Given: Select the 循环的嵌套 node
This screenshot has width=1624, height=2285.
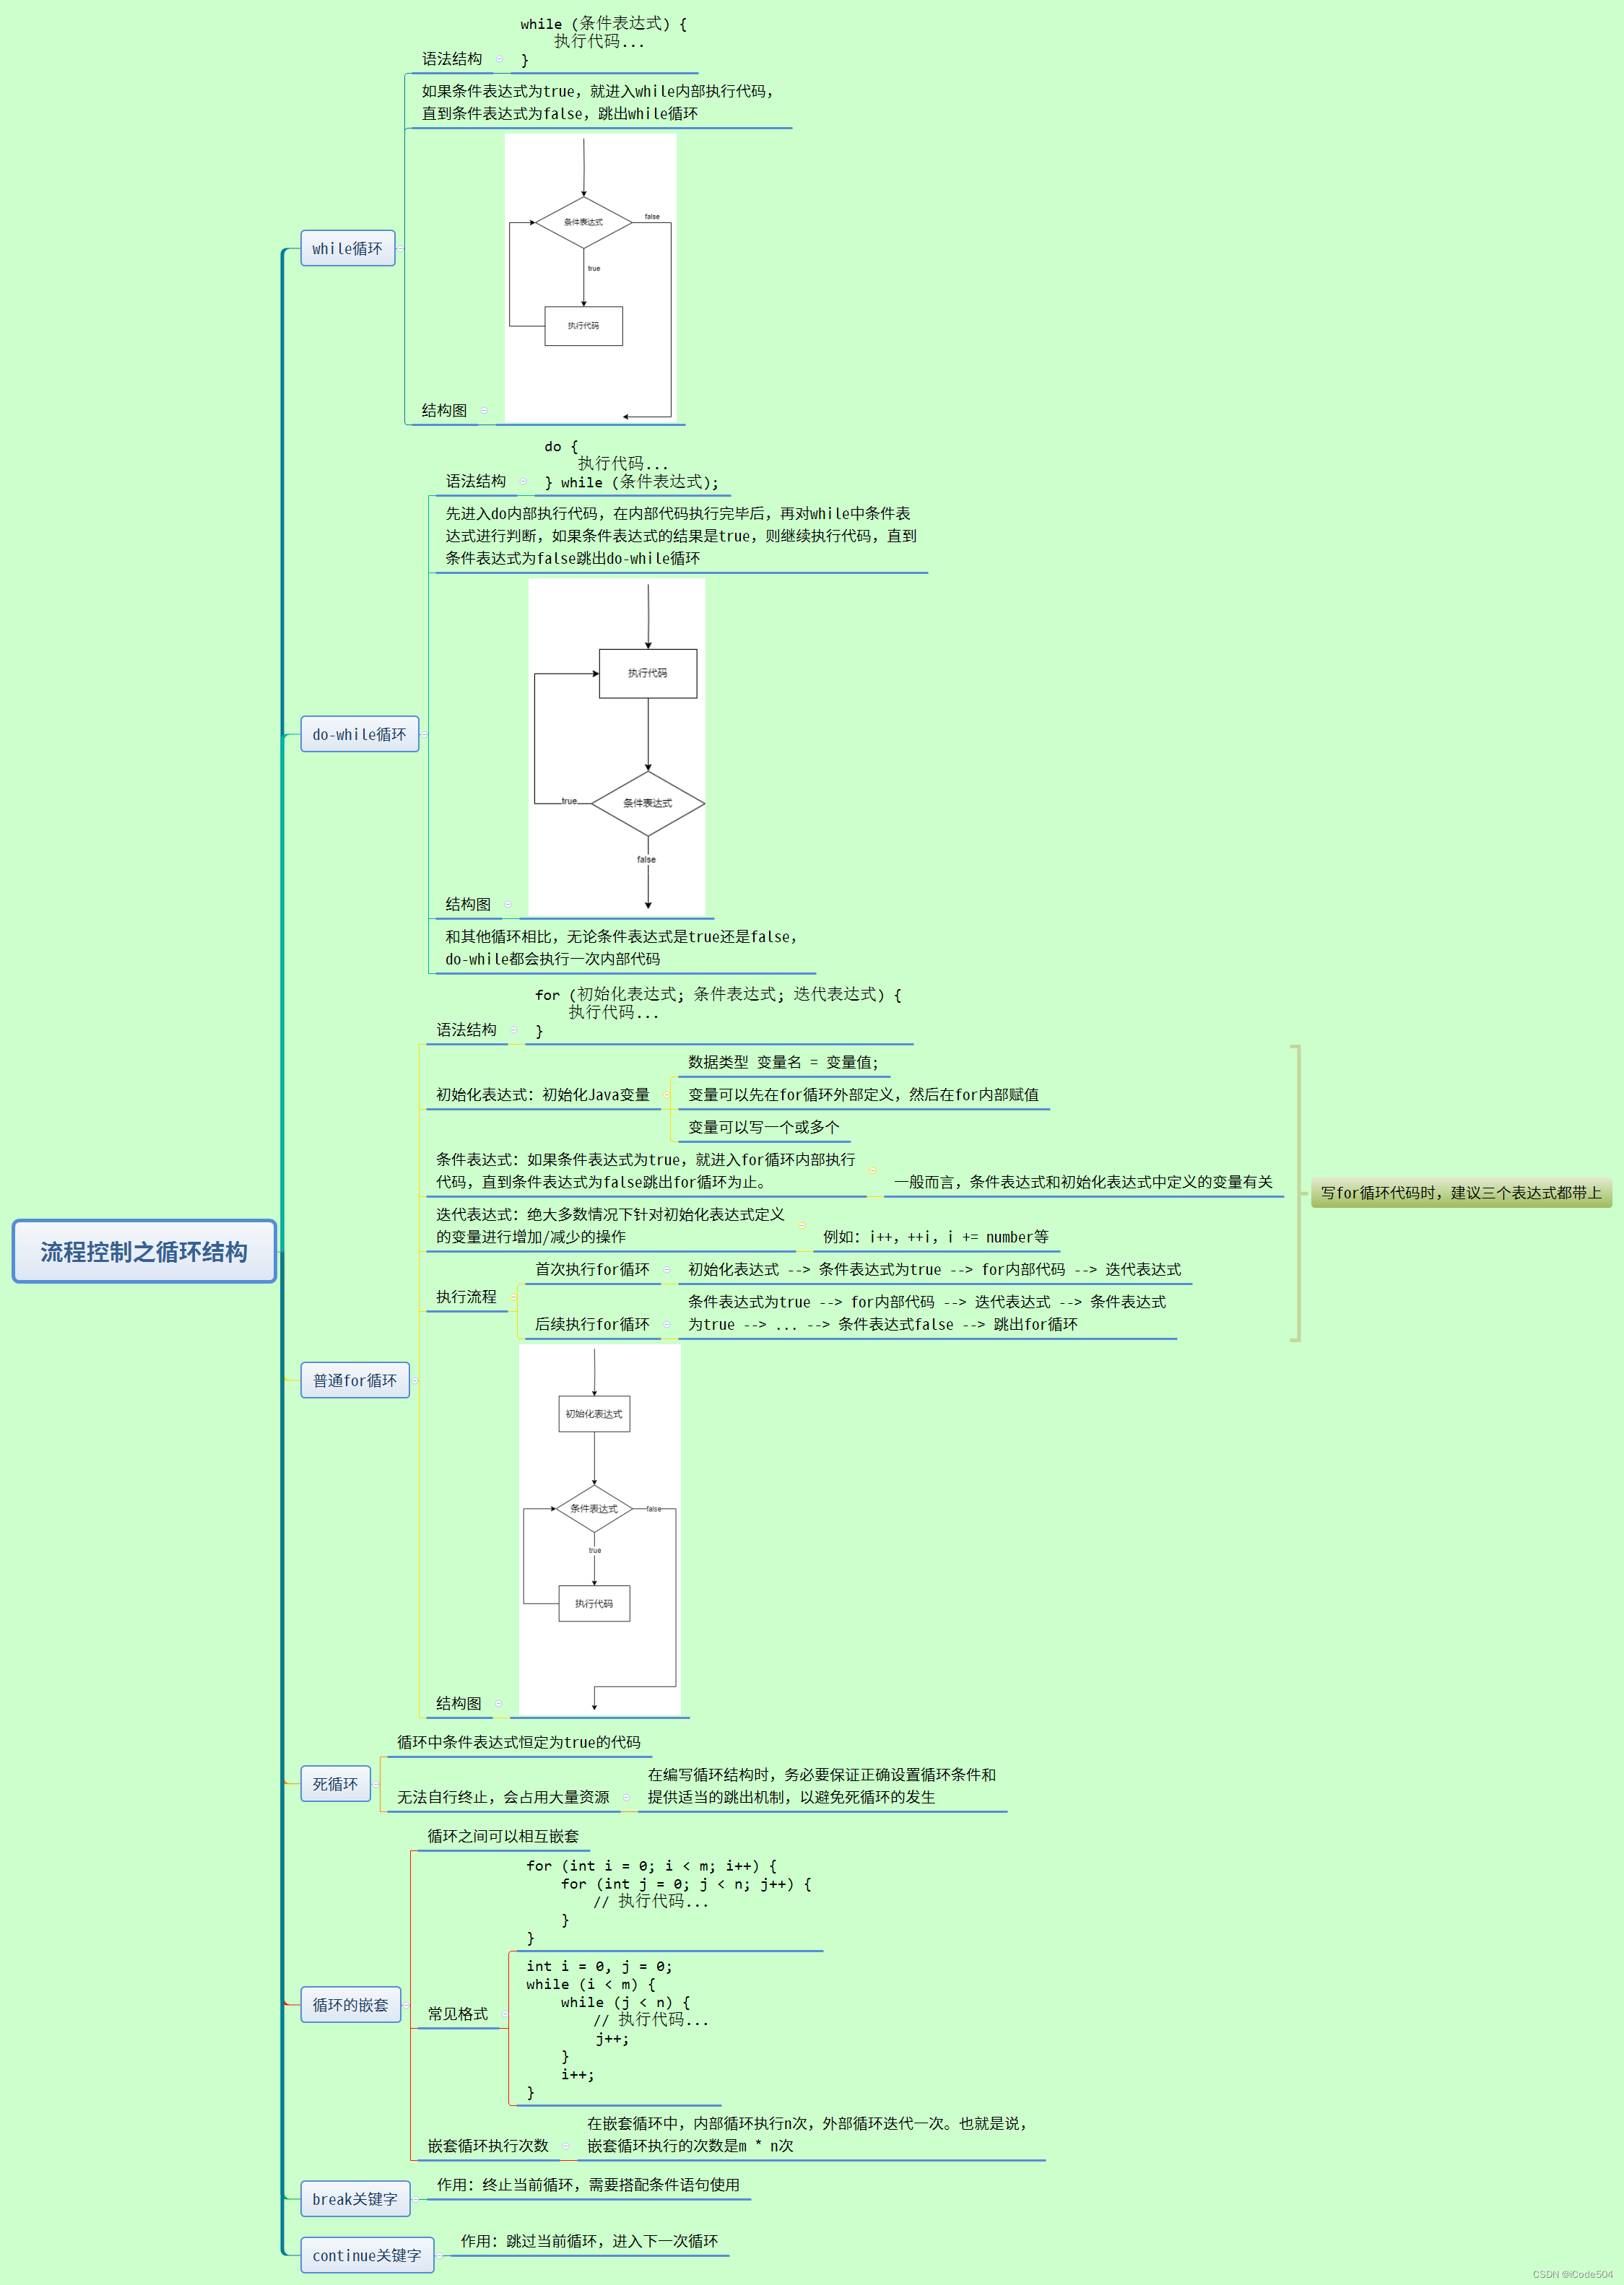Looking at the screenshot, I should 350,2004.
